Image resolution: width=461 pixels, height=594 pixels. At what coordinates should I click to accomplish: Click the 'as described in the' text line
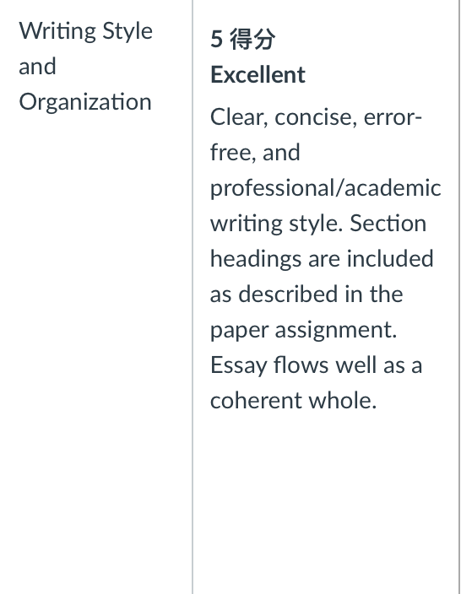click(306, 294)
